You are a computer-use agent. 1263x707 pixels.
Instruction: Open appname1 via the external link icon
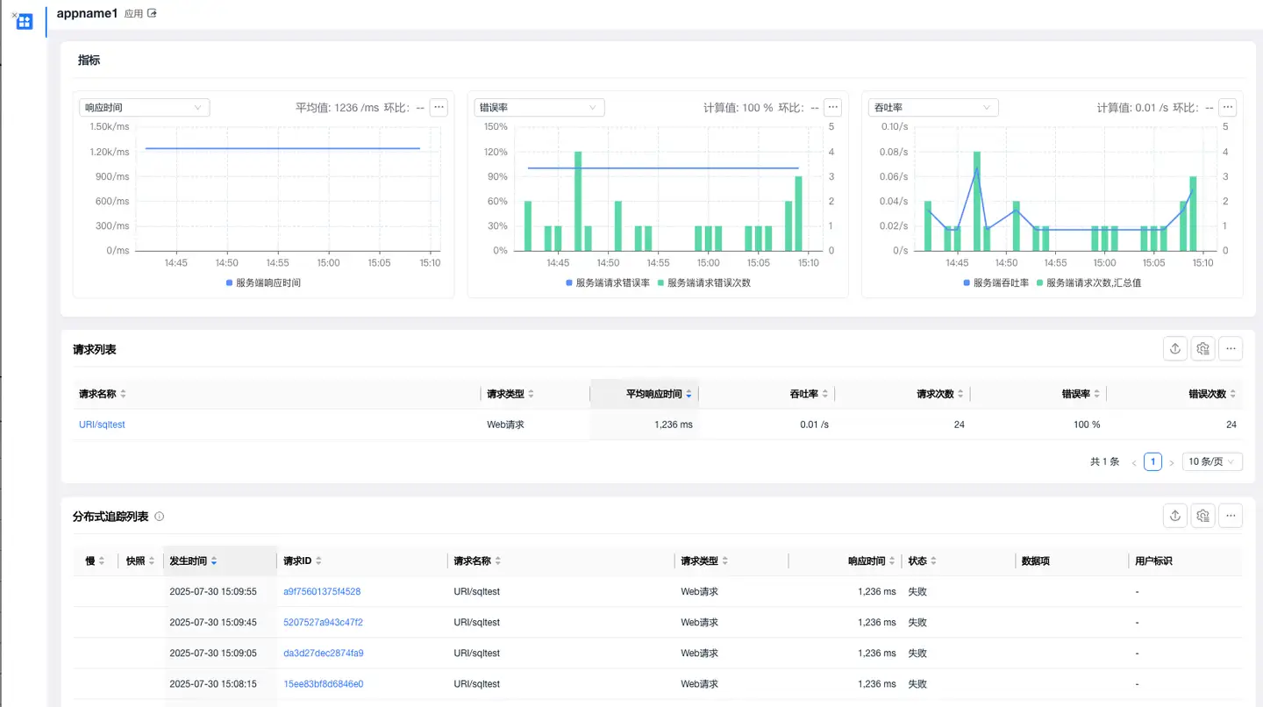click(x=151, y=12)
